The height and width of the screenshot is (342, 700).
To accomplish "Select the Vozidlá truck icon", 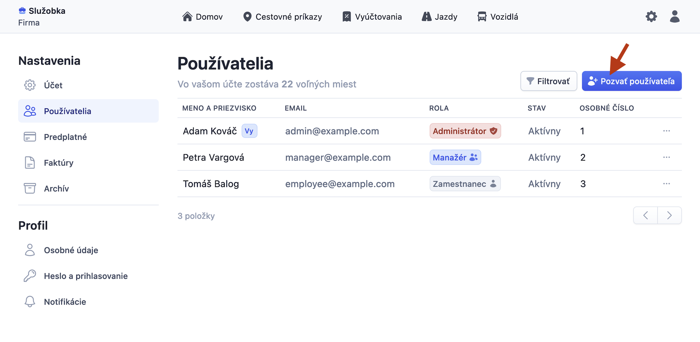I will point(483,16).
